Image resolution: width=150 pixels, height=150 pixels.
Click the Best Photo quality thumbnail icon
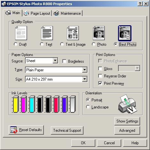(x=125, y=33)
